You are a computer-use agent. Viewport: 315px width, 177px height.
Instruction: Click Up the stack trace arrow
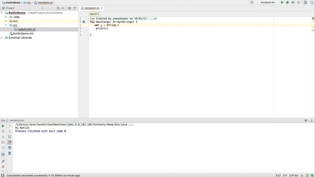click(x=10, y=126)
